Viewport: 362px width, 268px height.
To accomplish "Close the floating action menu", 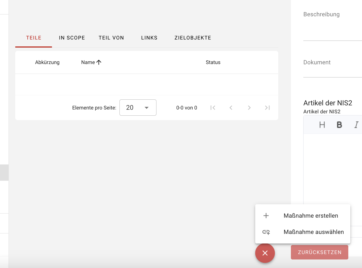I will pos(265,253).
